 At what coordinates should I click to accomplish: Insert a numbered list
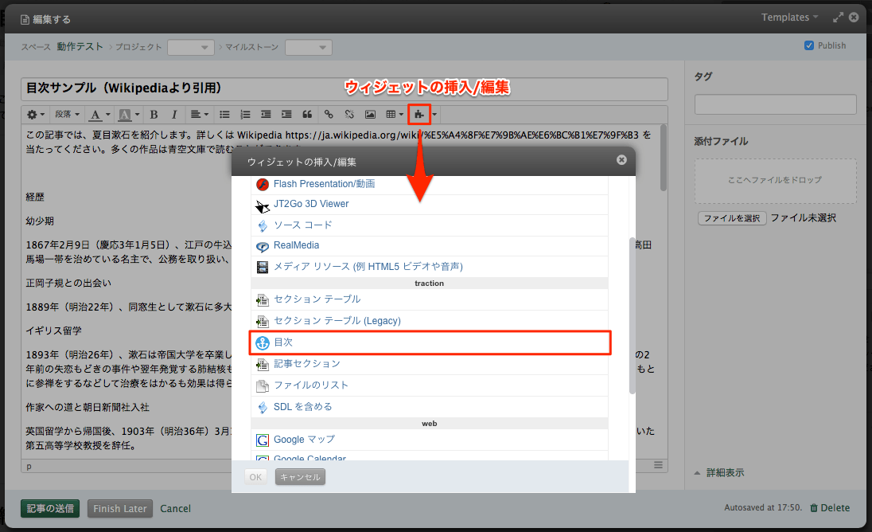[245, 115]
